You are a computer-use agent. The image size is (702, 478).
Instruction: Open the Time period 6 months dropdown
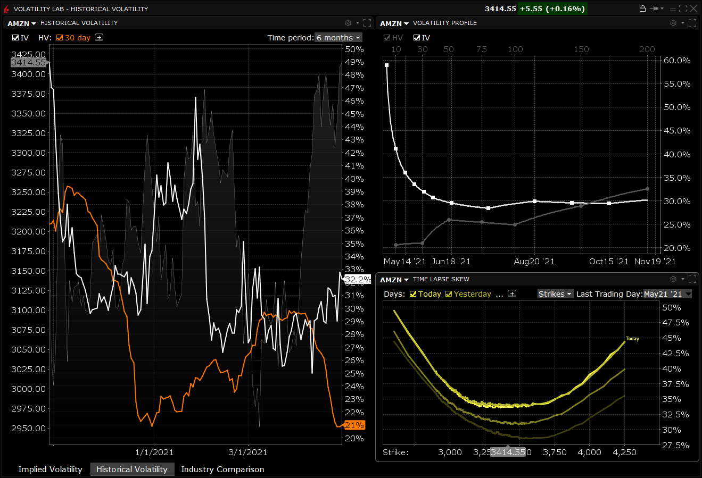pos(338,37)
